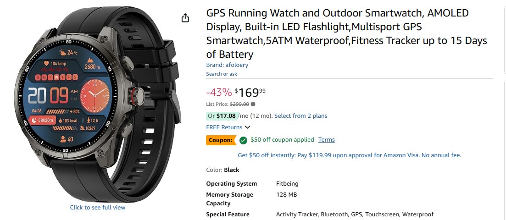Click the Color: Black label
Screen dimensions: 506x220
pos(222,170)
